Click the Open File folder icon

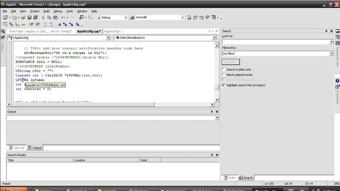pos(23,18)
